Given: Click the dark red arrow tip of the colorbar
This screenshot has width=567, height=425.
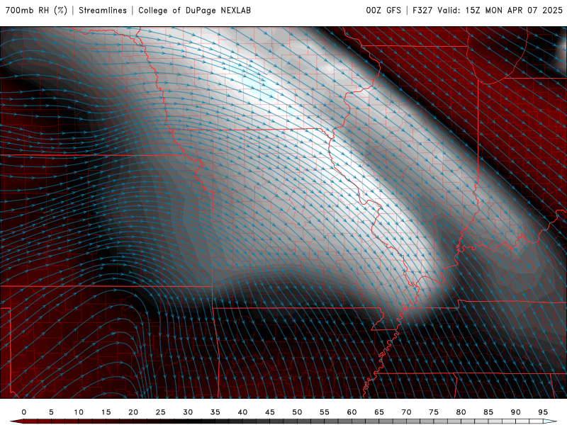Looking at the screenshot, I should 16,421.
